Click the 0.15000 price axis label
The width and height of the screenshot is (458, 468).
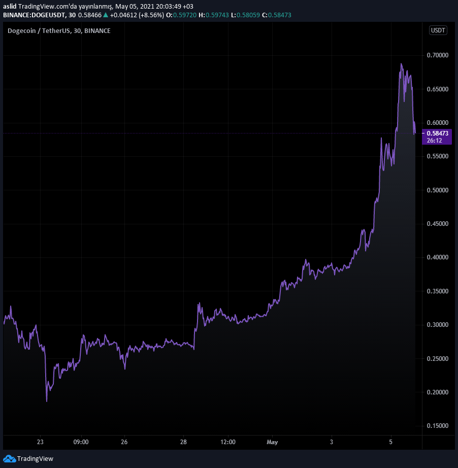(437, 426)
